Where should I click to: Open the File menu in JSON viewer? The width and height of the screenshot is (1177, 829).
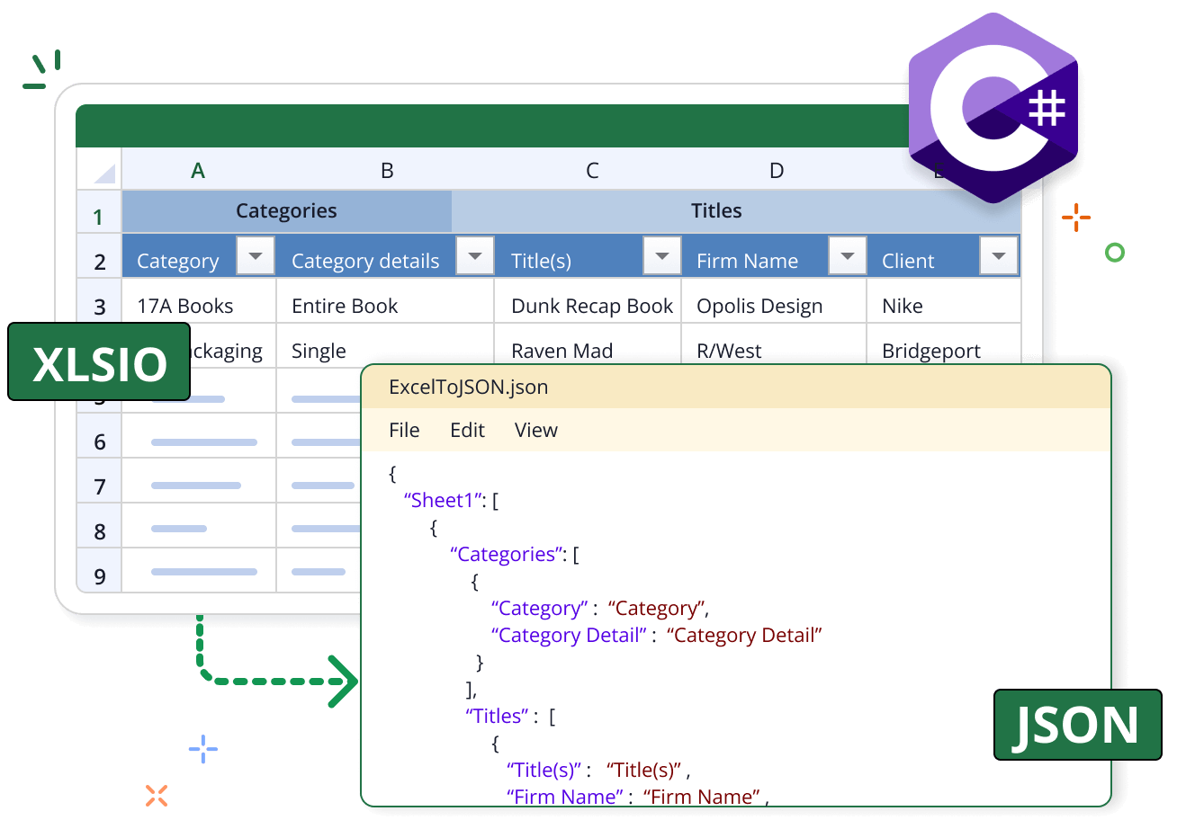(x=404, y=431)
